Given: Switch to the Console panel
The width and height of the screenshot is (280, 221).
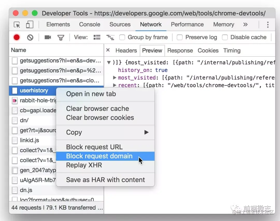Looking at the screenshot, I should point(90,24).
